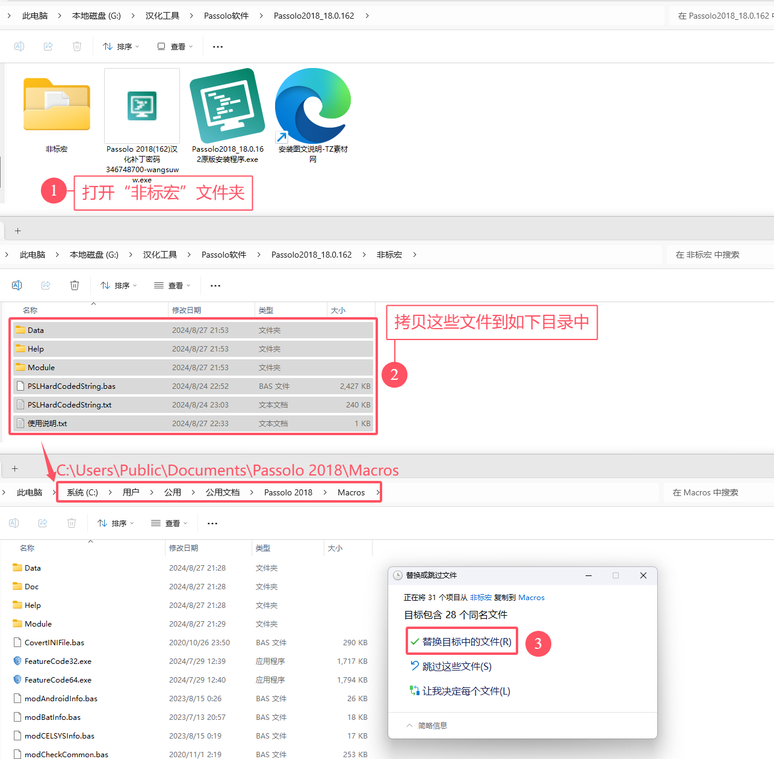Viewport: 774px width, 759px height.
Task: Select the 安装图文说明-TZ素材网 Edge shortcut icon
Action: (x=313, y=106)
